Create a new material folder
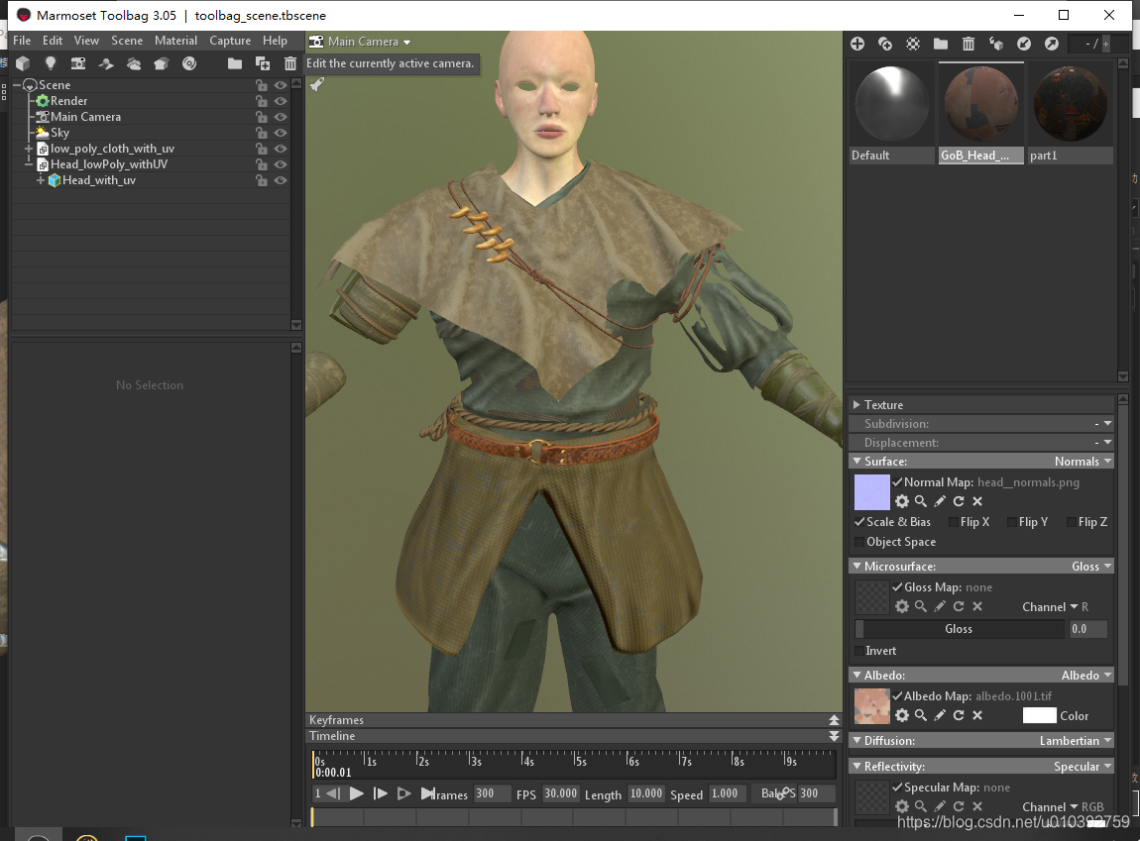Screen dimensions: 1140x841 [940, 45]
